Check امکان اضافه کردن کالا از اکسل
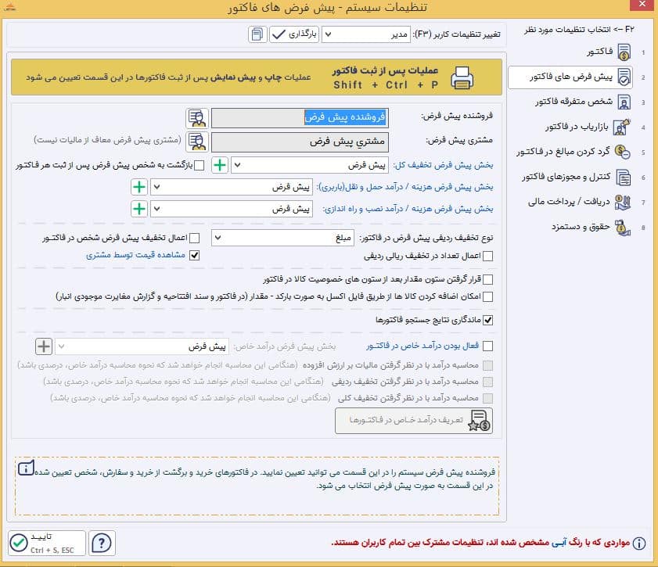Viewport: 658px width, 567px height. point(487,297)
